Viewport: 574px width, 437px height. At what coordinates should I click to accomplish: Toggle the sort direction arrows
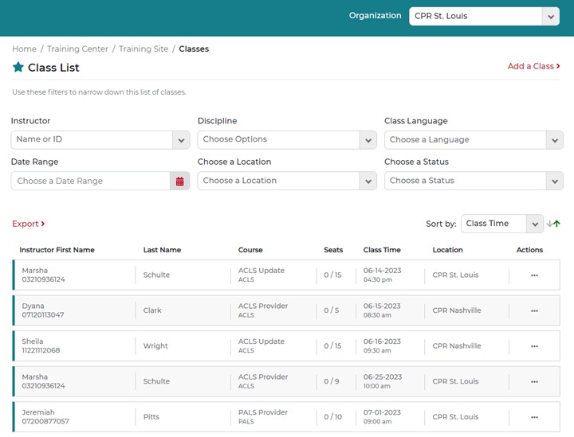point(553,224)
